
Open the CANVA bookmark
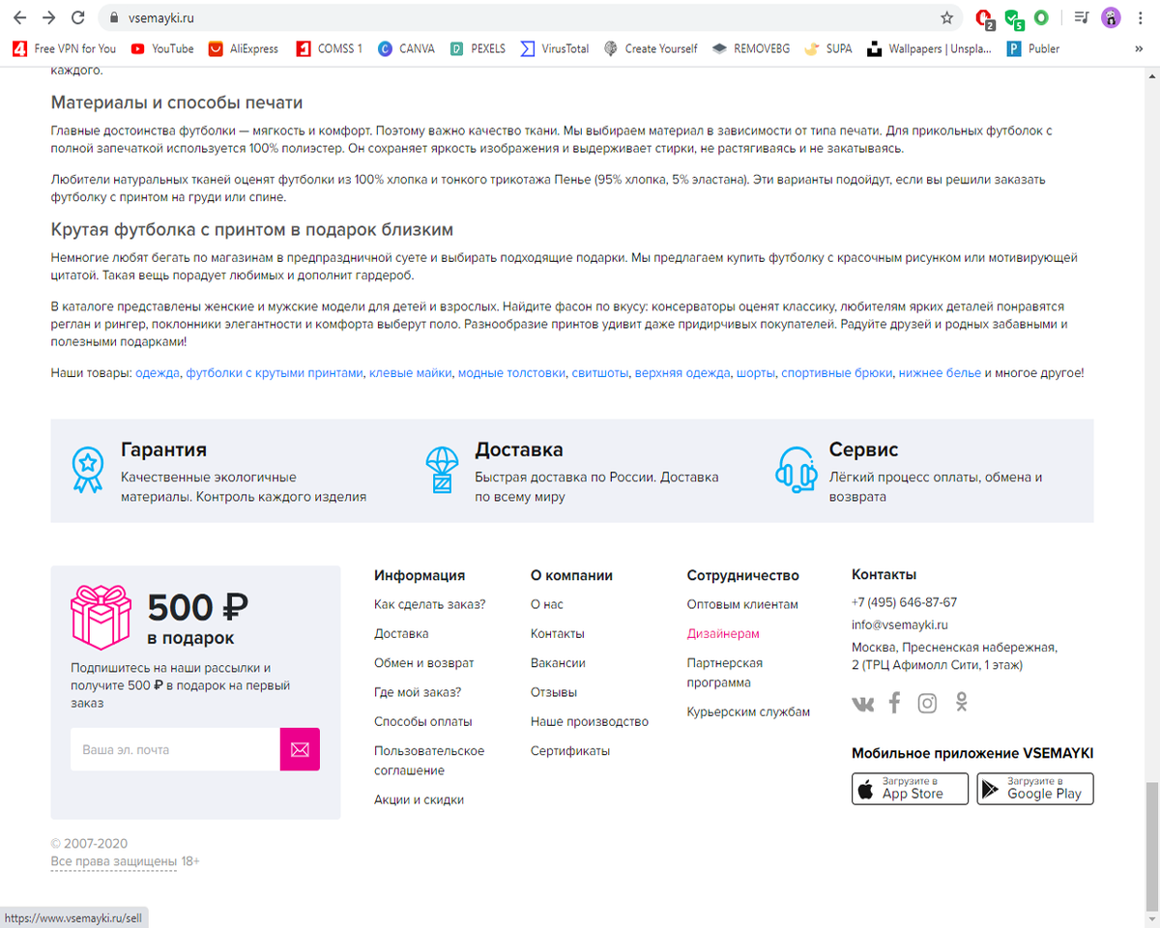pos(407,48)
